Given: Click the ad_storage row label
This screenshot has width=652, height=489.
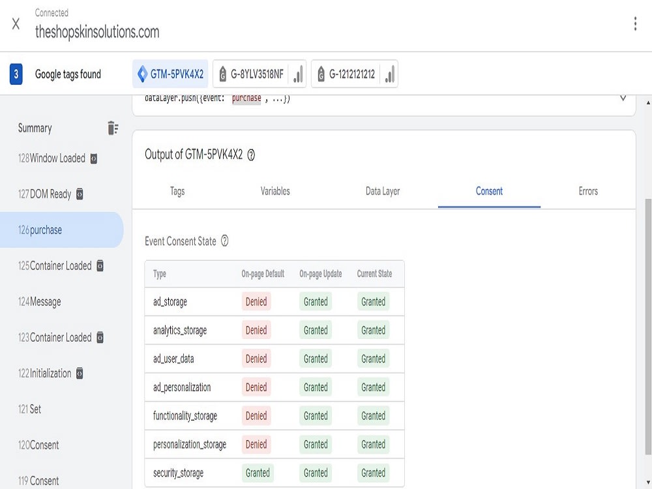Looking at the screenshot, I should click(170, 301).
